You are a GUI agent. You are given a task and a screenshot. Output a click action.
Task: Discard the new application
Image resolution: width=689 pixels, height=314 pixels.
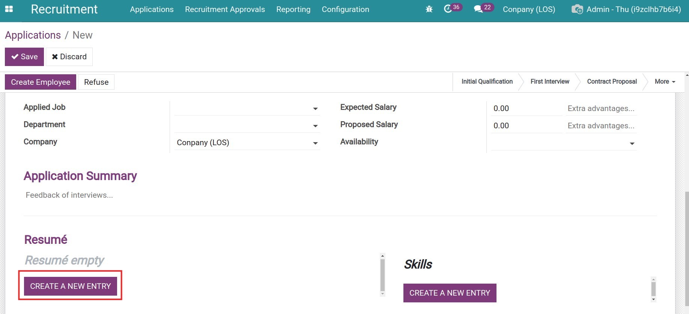pos(69,57)
